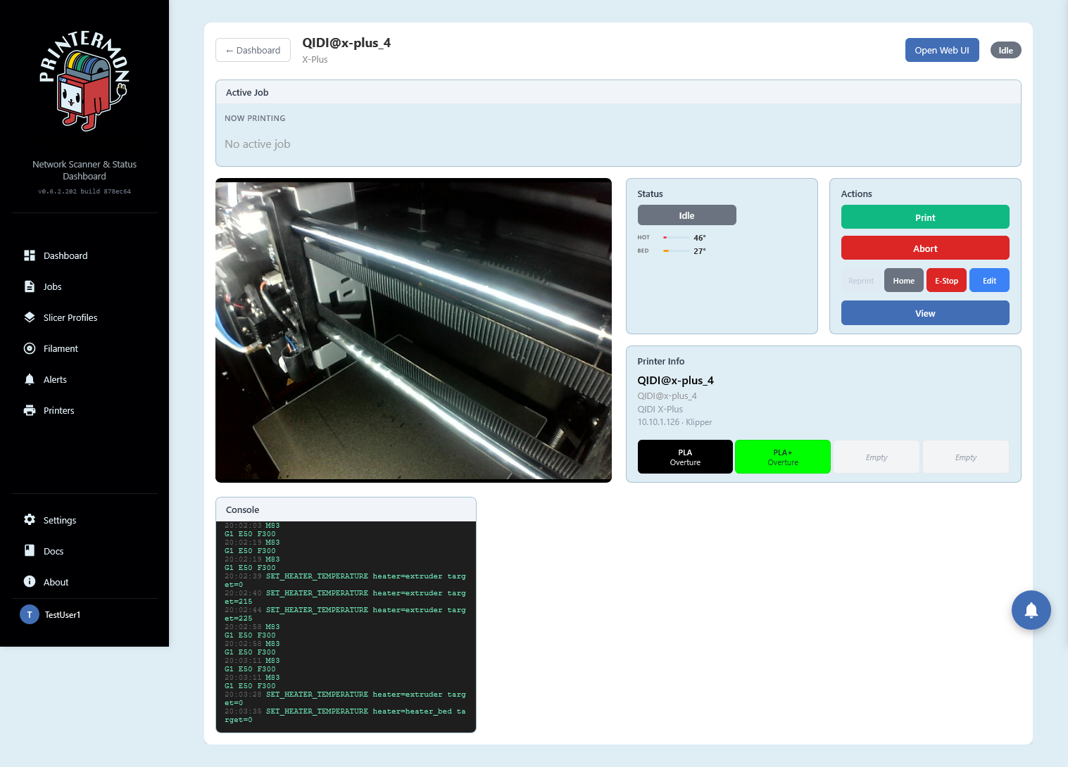Hit the E-Stop emergency button
Viewport: 1068px width, 767px height.
click(x=946, y=280)
